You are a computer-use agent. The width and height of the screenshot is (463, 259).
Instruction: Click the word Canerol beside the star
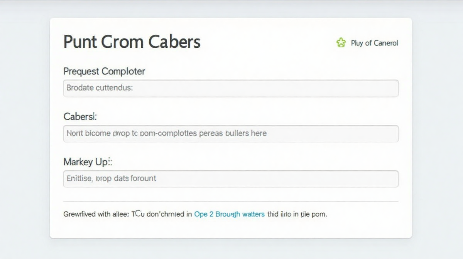pyautogui.click(x=386, y=43)
